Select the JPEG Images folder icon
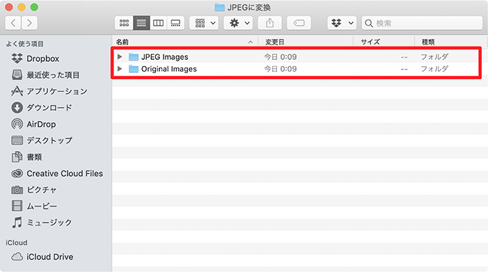Image resolution: width=488 pixels, height=272 pixels. (x=134, y=57)
